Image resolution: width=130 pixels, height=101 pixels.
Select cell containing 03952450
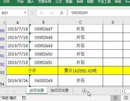(x=44, y=54)
